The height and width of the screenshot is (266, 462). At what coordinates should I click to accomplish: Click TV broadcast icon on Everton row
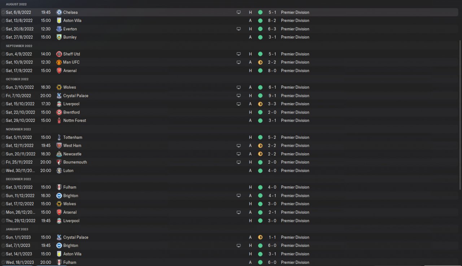[x=239, y=29]
